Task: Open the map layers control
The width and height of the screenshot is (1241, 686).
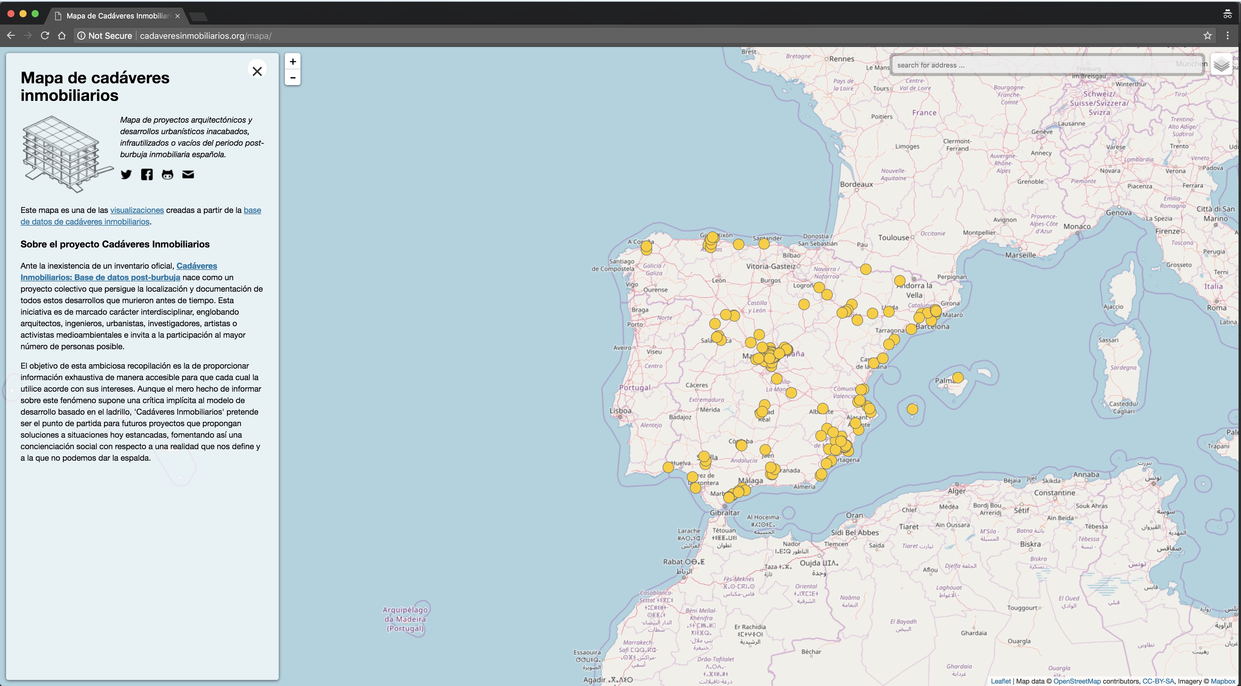Action: click(x=1222, y=65)
